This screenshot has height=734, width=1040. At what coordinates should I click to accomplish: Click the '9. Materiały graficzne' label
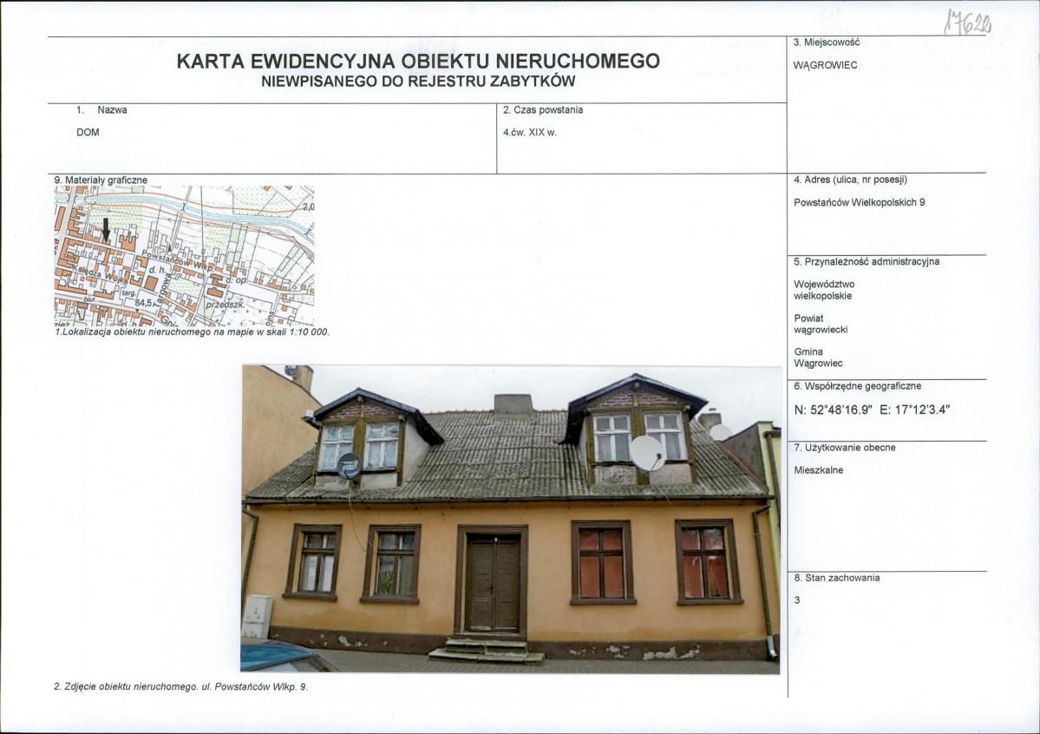pyautogui.click(x=101, y=180)
